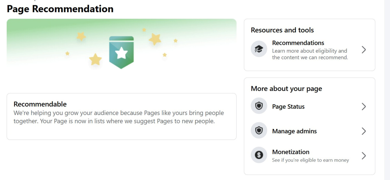
Task: Open the Monetization label
Action: 291,152
